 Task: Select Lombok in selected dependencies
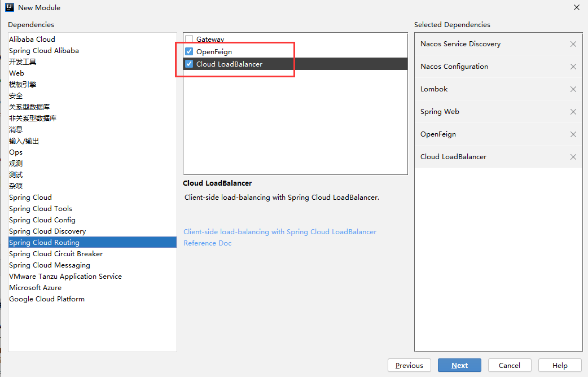pyautogui.click(x=498, y=89)
